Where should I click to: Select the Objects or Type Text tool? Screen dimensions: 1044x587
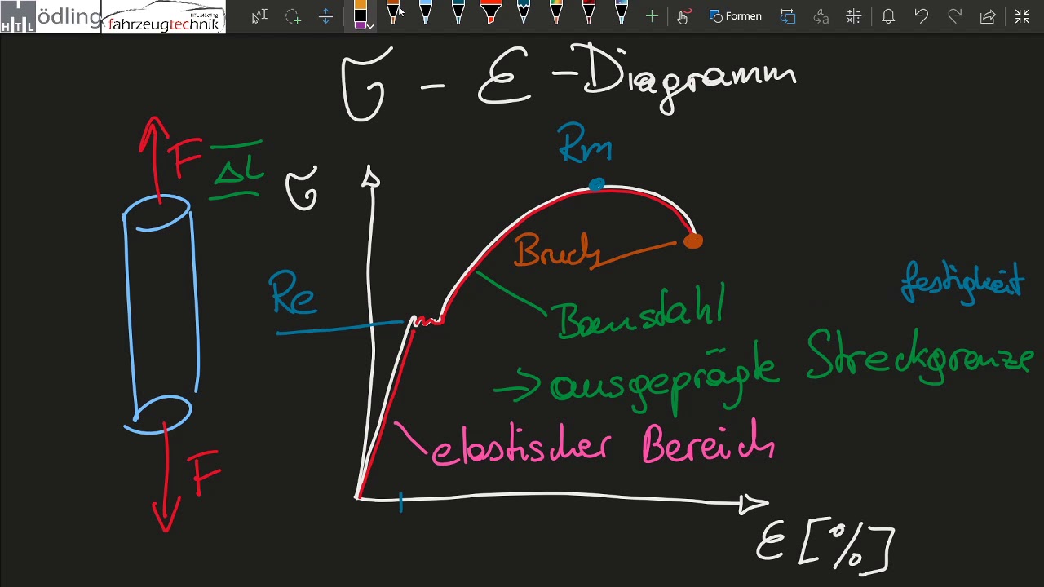(x=259, y=16)
